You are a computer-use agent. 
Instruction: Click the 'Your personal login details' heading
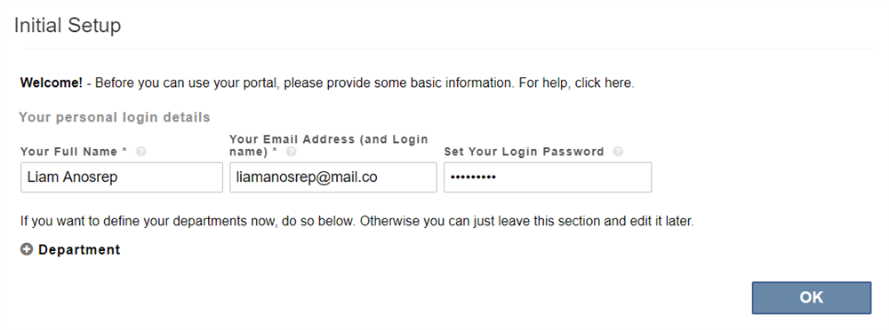[x=115, y=117]
